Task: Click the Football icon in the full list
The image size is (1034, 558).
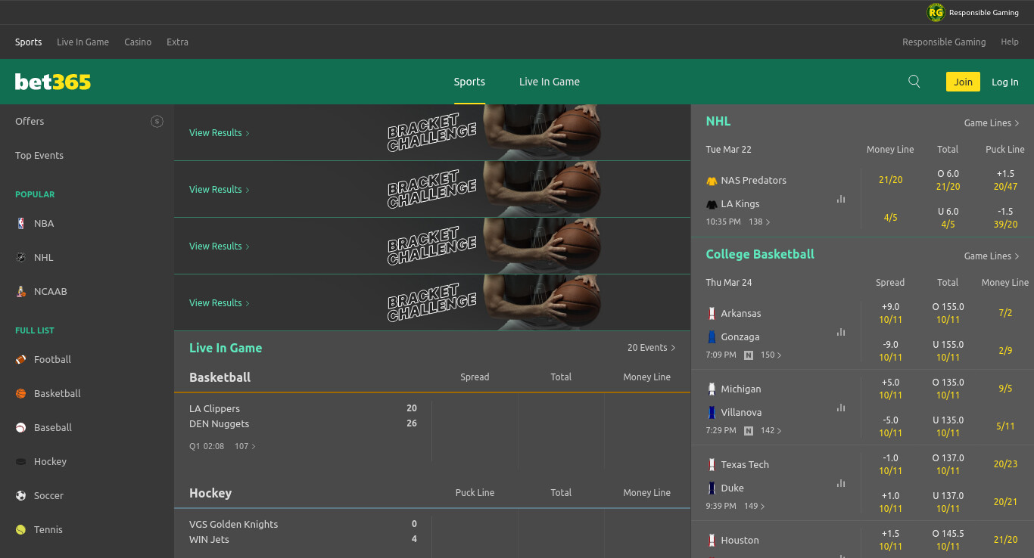Action: point(20,359)
